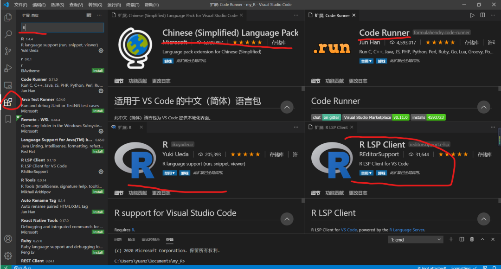Open the 终端(T) menu
Viewport: 501px width, 269px height.
click(133, 5)
